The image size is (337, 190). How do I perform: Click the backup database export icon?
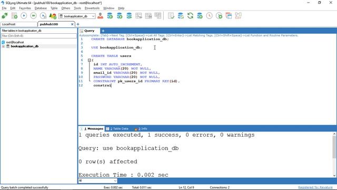(x=120, y=16)
